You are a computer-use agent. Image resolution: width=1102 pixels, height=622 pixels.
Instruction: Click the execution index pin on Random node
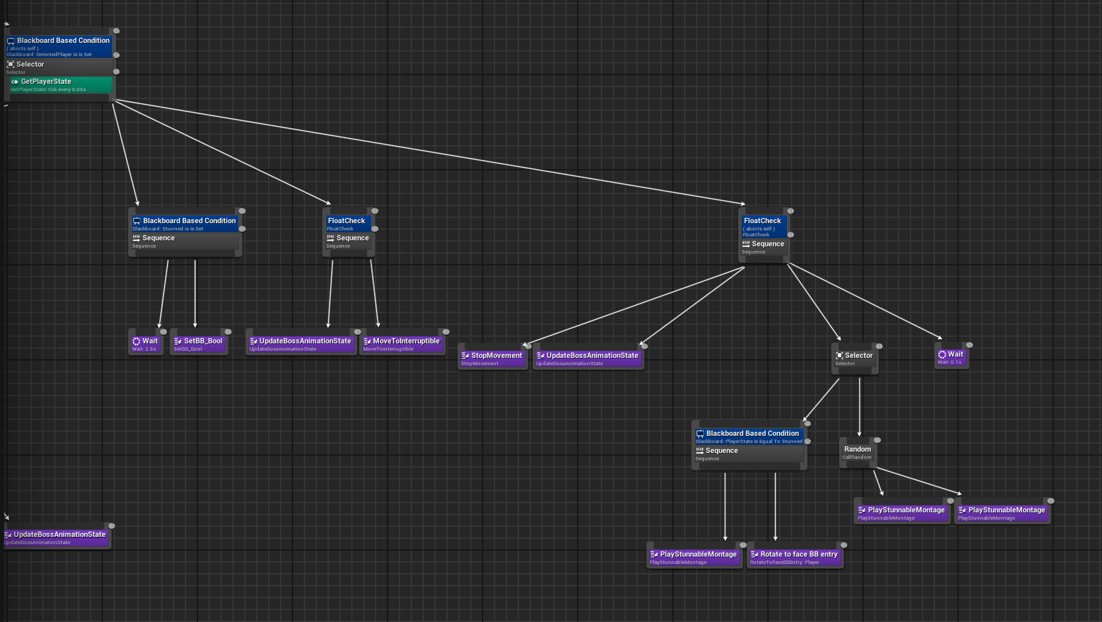pos(878,440)
